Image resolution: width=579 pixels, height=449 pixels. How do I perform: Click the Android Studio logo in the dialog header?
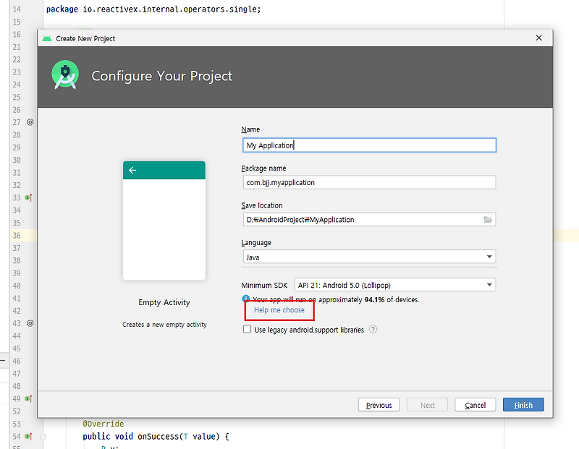coord(64,74)
